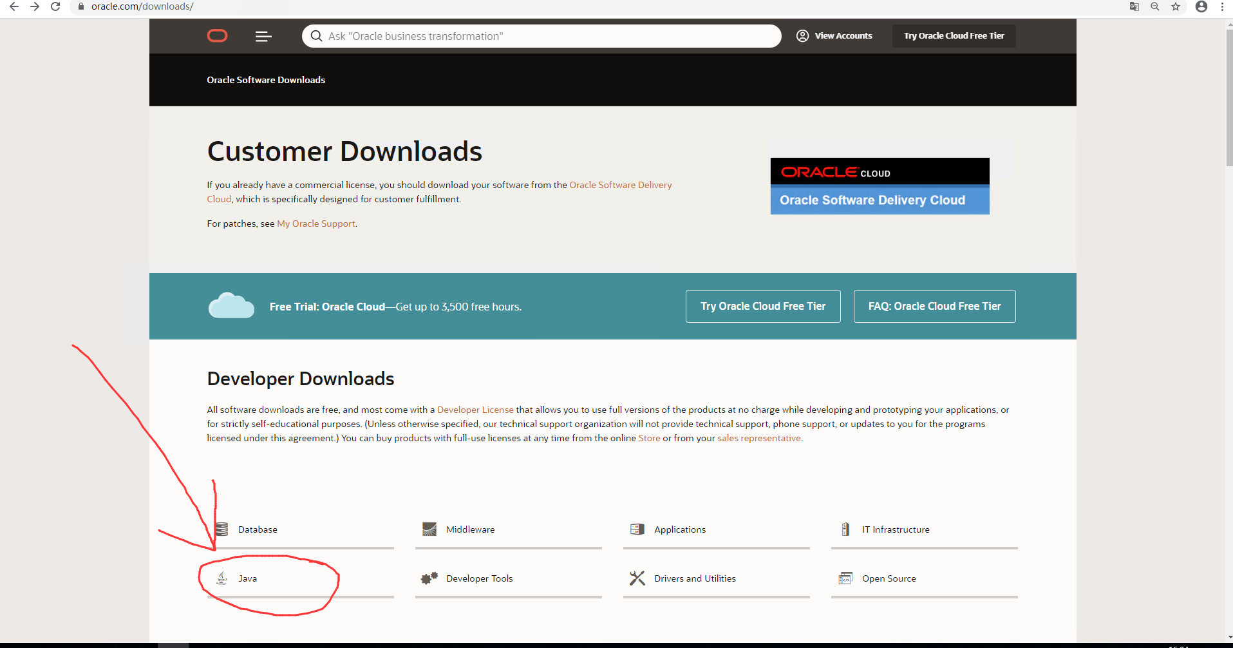Open the Database downloads category
The height and width of the screenshot is (648, 1233).
click(301, 529)
